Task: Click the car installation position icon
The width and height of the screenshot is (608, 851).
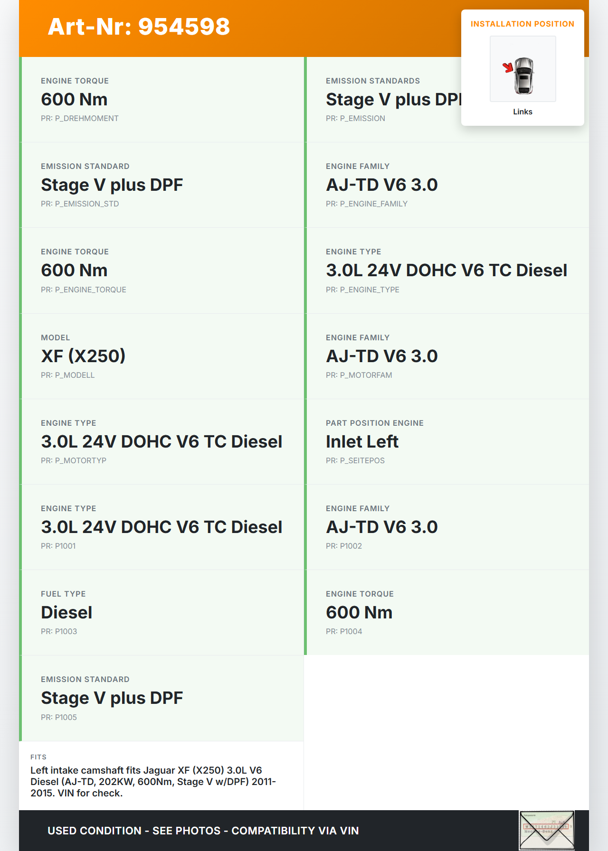Action: (x=522, y=69)
